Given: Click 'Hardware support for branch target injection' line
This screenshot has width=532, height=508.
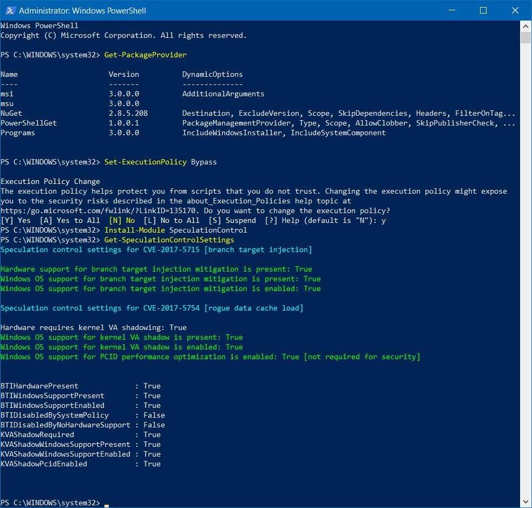Looking at the screenshot, I should [156, 269].
